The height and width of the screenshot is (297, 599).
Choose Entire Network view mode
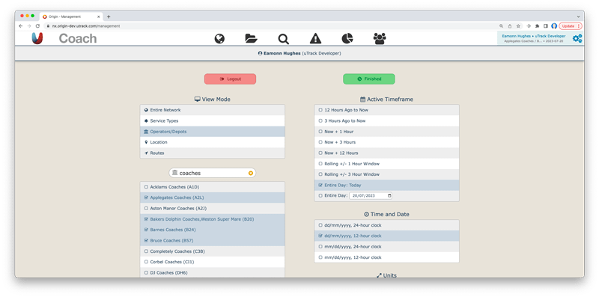[212, 110]
